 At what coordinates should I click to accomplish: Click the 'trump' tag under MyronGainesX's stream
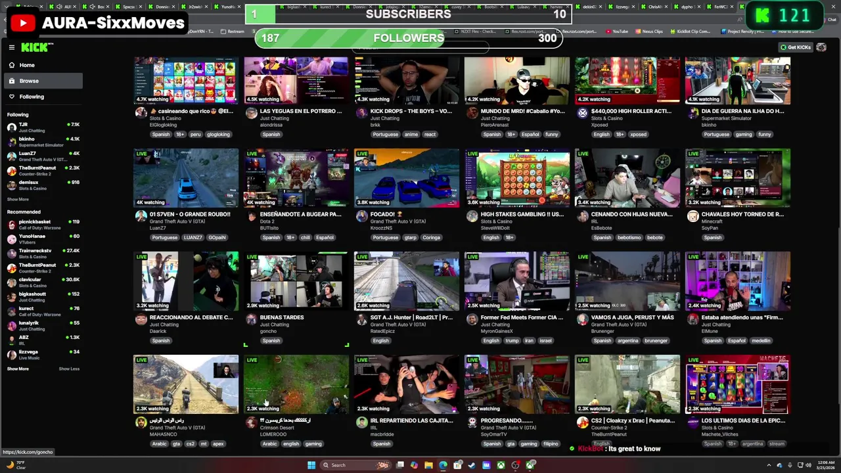[512, 341]
